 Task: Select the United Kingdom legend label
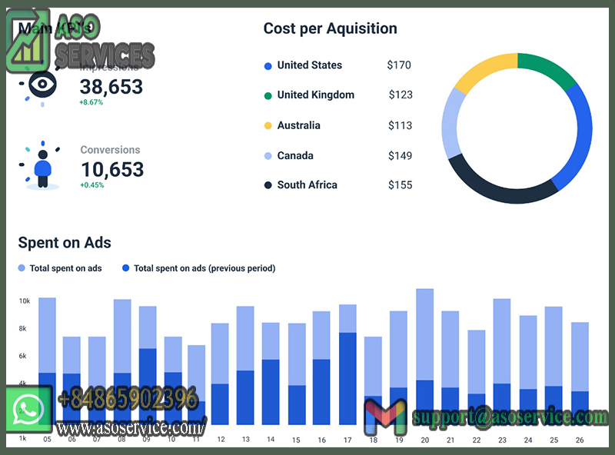[316, 95]
